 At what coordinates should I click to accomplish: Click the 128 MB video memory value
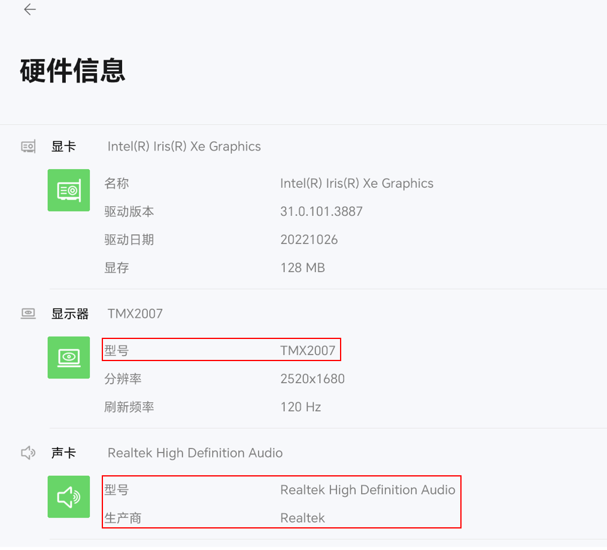point(302,268)
